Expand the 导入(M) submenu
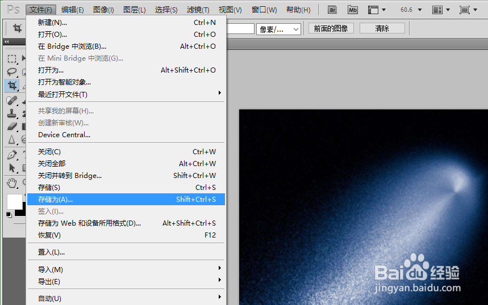 126,269
